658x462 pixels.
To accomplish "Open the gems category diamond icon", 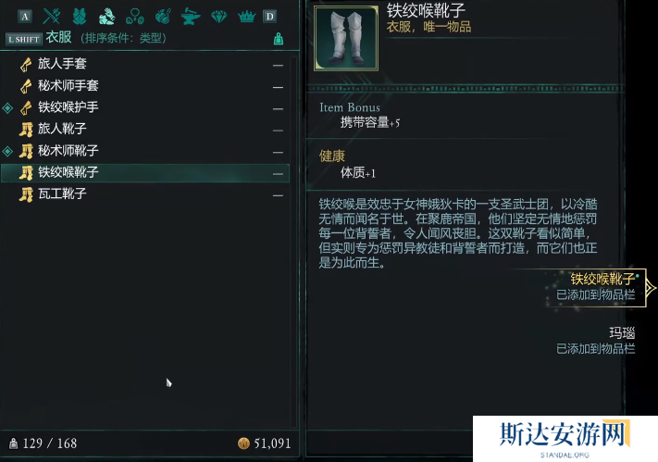I will coord(218,17).
